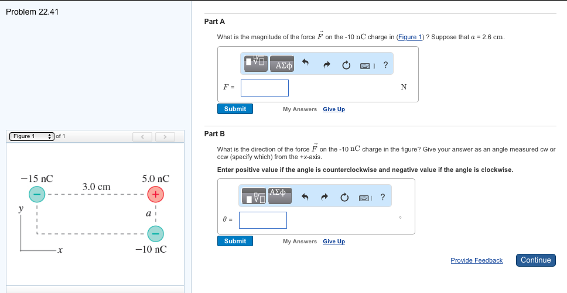Click the Problem 22.41 title

click(32, 12)
